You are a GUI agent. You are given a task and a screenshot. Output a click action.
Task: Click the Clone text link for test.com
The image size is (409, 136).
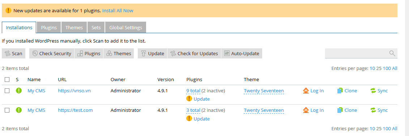tap(350, 110)
